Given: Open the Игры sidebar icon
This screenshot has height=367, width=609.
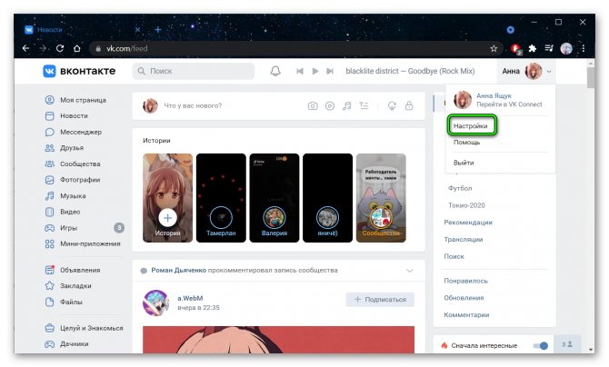Looking at the screenshot, I should tap(50, 228).
